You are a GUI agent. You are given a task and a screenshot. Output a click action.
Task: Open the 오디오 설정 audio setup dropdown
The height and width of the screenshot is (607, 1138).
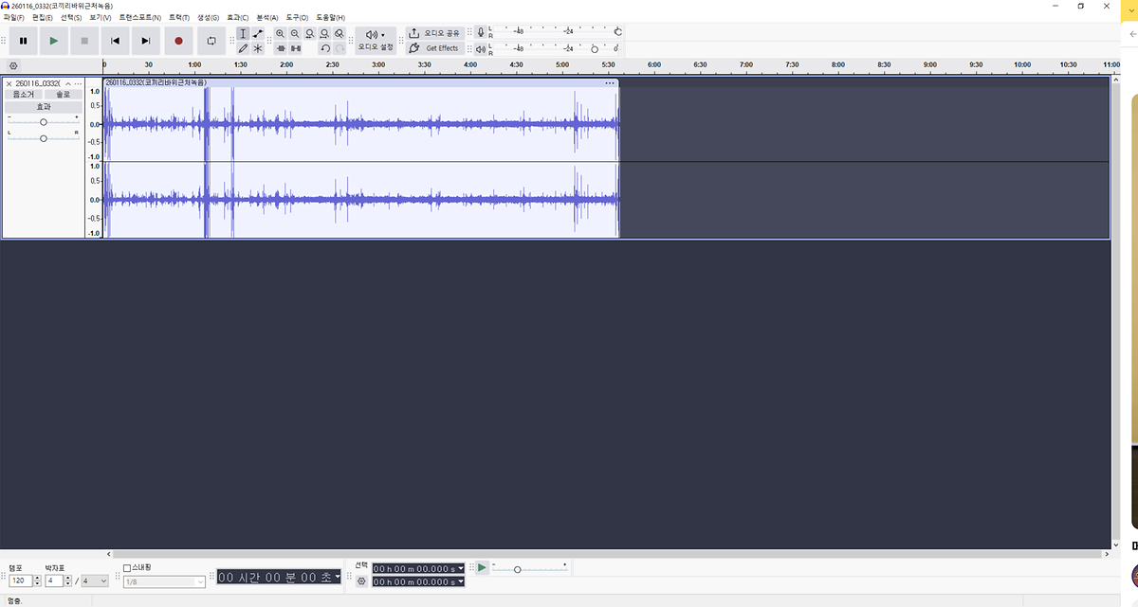tap(376, 41)
